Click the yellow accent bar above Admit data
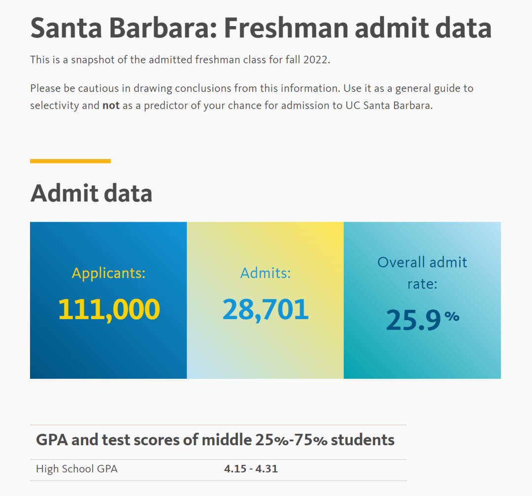The height and width of the screenshot is (496, 532). click(70, 161)
